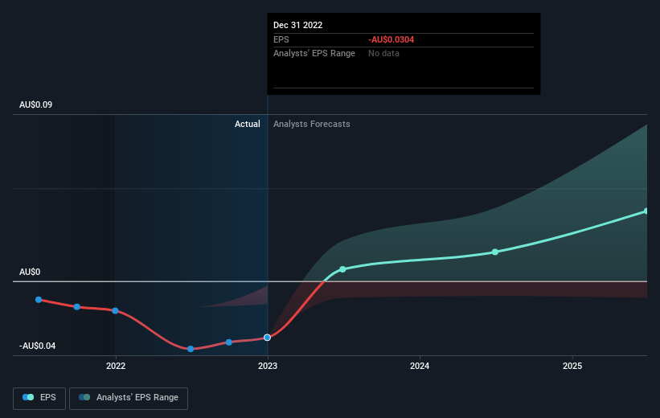This screenshot has width=660, height=418.
Task: Click the EPS data point at 2022 start
Action: pos(115,310)
